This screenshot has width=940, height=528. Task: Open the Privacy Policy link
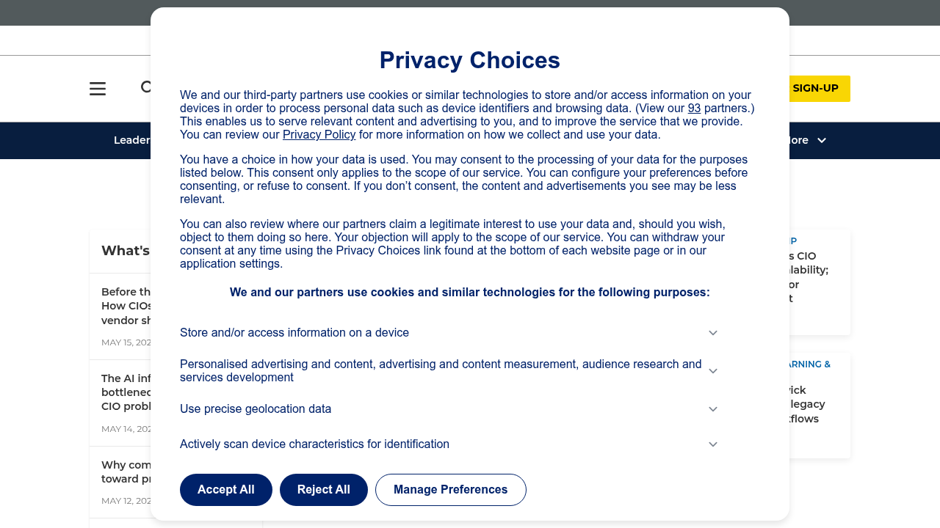pyautogui.click(x=319, y=135)
